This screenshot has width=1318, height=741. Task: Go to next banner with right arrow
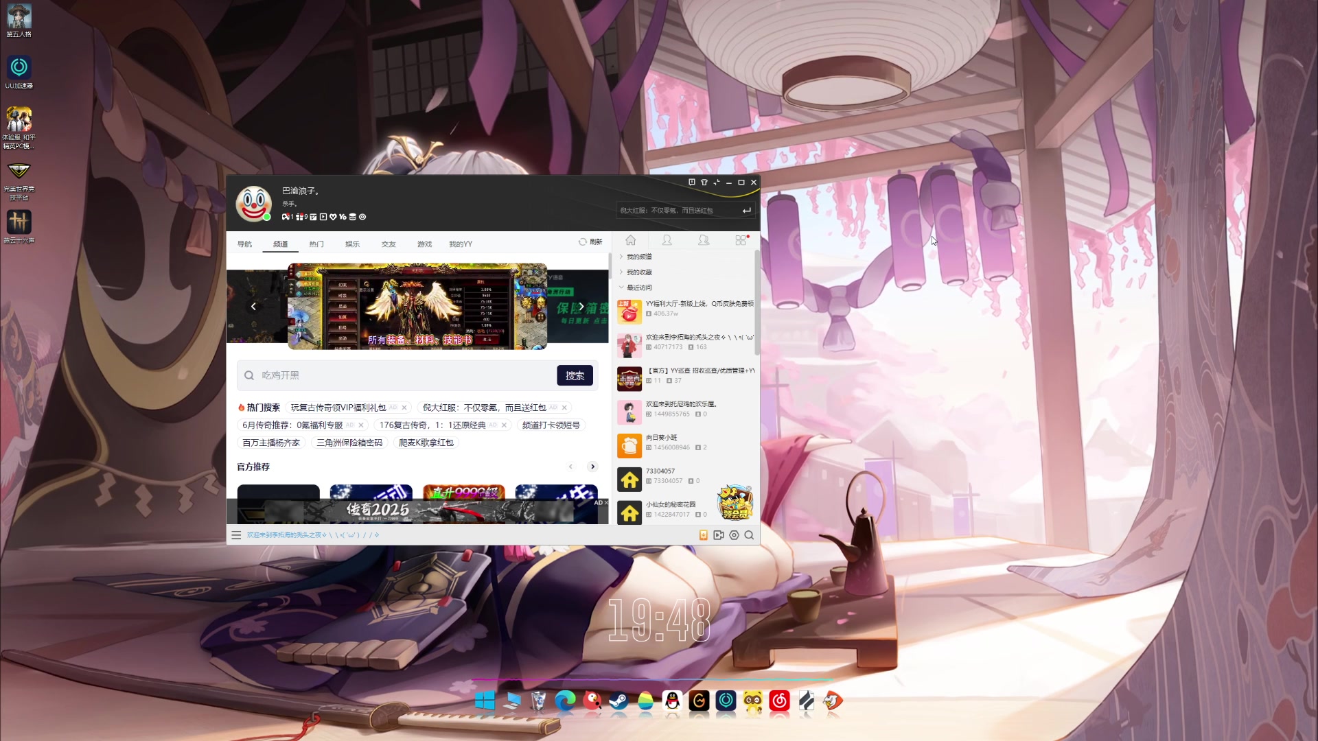pos(581,307)
